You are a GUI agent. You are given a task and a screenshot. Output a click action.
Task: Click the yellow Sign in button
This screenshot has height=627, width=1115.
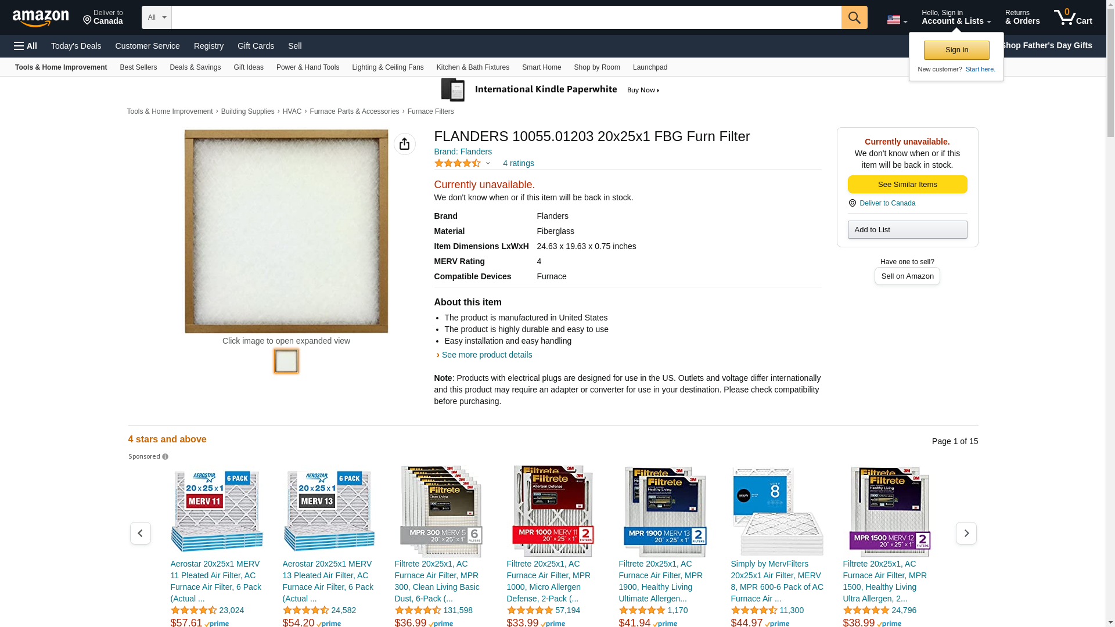pyautogui.click(x=956, y=50)
